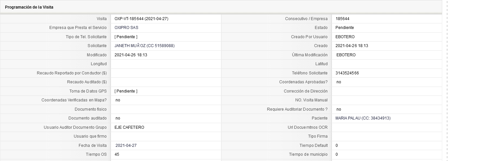Viewport: 488px width, 161px height.
Task: Click the Coordenadas Aprobadas? value no
Action: [x=339, y=82]
